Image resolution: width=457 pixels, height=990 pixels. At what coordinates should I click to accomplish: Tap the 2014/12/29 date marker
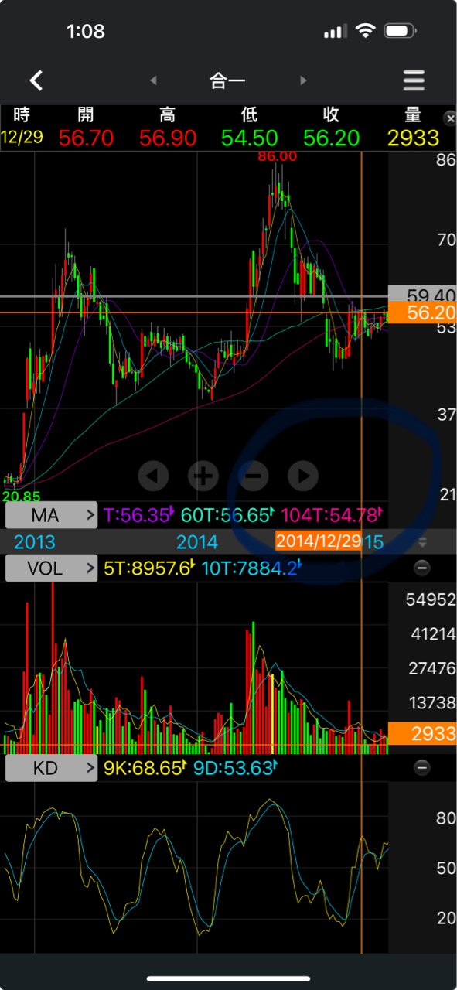pyautogui.click(x=319, y=541)
